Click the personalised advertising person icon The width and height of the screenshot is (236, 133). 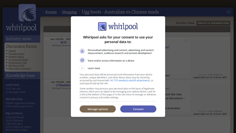tap(82, 51)
